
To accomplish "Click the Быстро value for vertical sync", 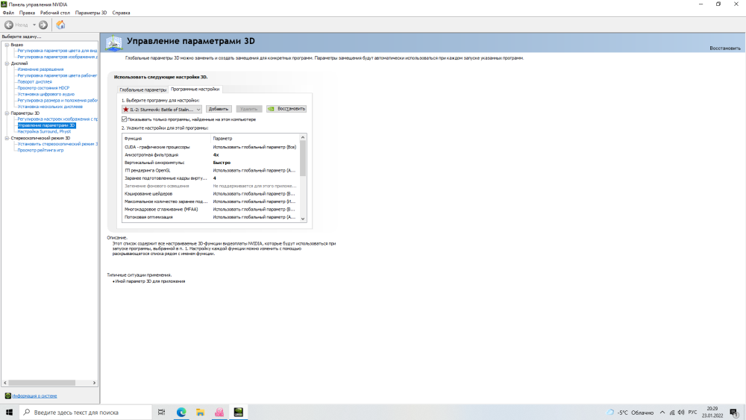I will pos(222,163).
